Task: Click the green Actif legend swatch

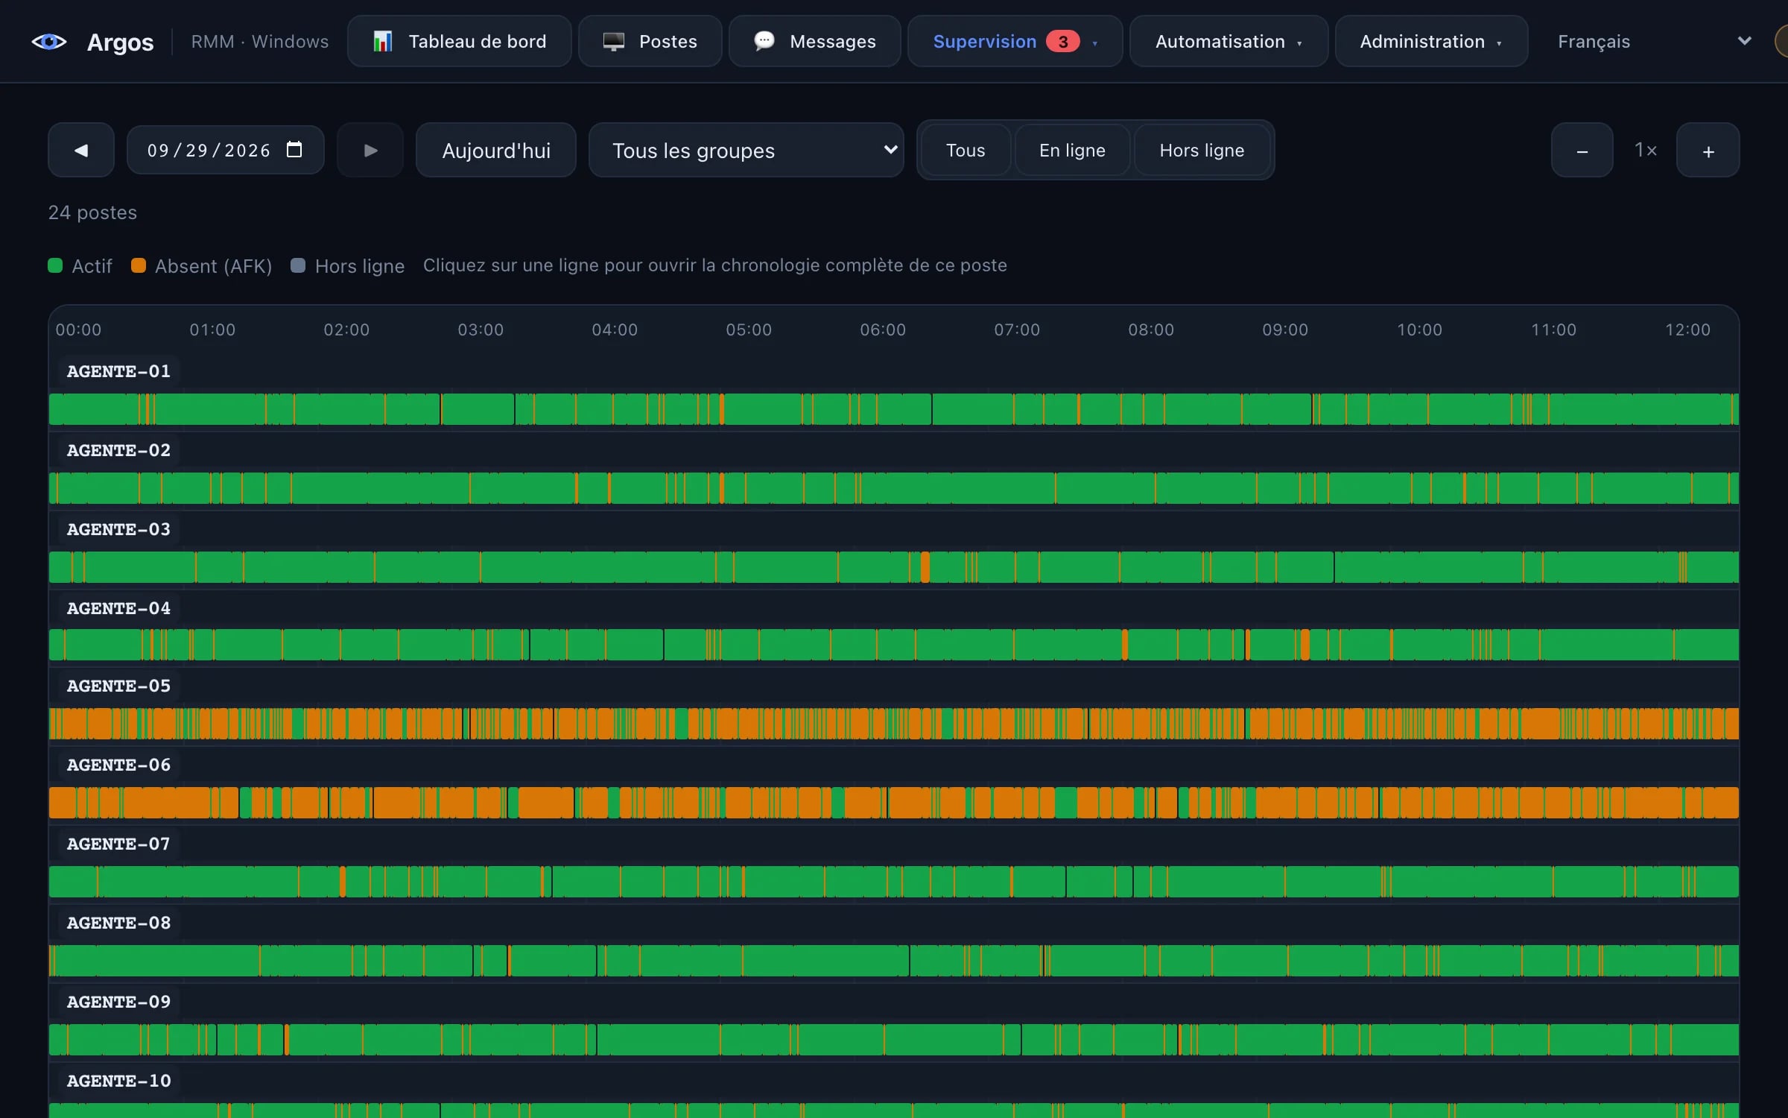Action: [55, 265]
